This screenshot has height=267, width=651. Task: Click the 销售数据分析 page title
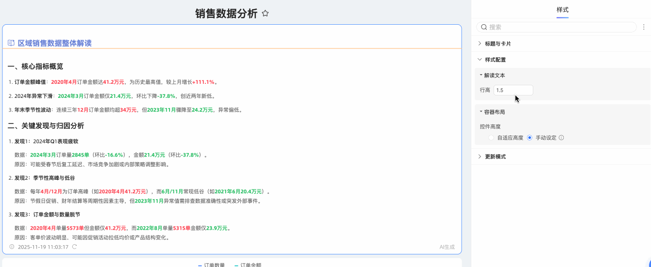[226, 14]
